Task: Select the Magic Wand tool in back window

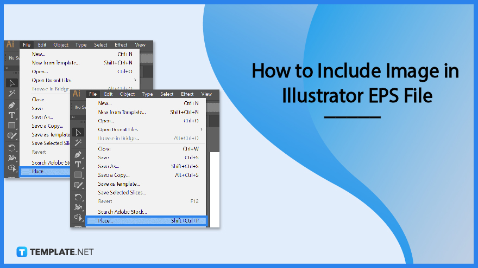Action: (x=11, y=93)
